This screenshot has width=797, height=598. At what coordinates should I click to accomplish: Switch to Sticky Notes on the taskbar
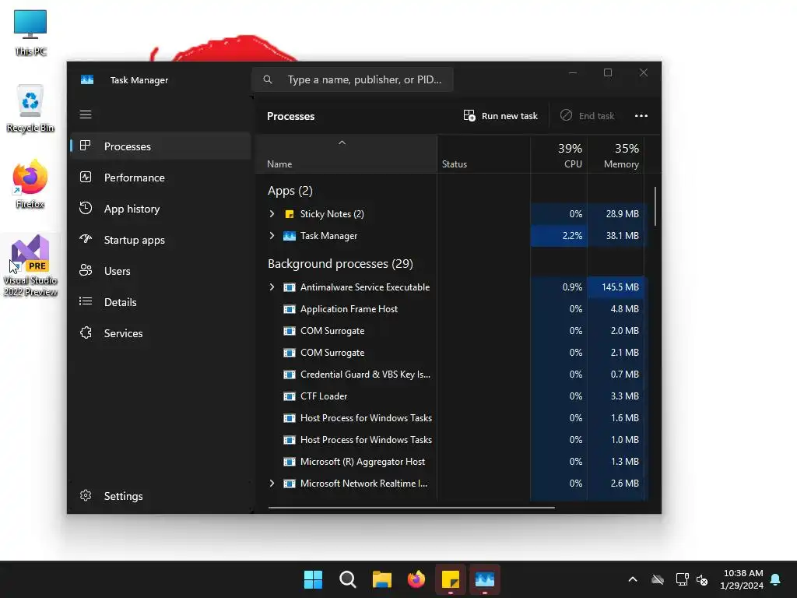[451, 579]
